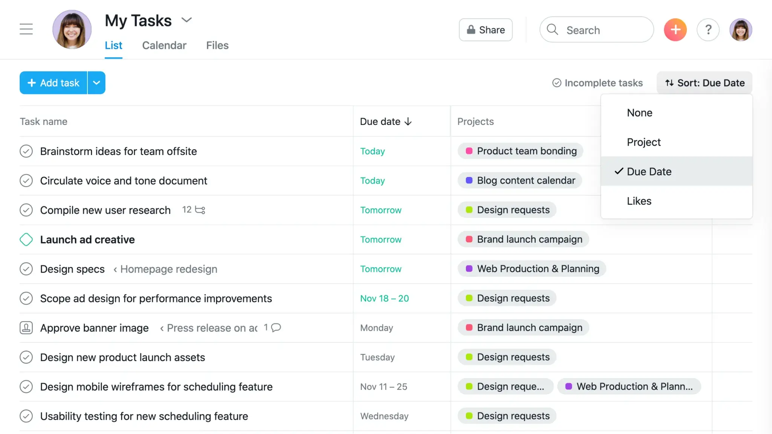Click the task completion circle for Brainstorm ideas

point(26,151)
